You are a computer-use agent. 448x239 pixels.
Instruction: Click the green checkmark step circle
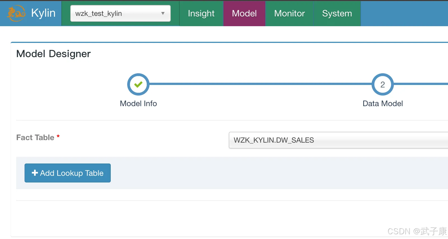tap(138, 84)
